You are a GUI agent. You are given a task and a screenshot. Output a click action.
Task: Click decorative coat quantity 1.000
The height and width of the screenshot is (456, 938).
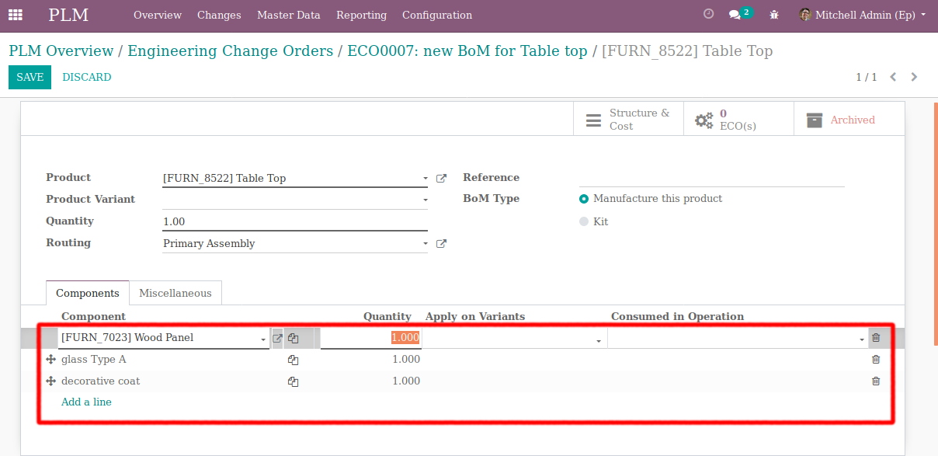[406, 381]
